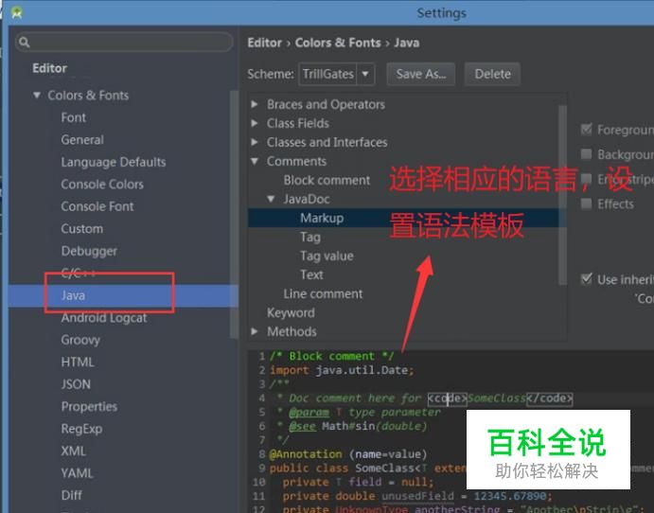This screenshot has width=654, height=513.
Task: Click the Block comment preview line
Action: pyautogui.click(x=331, y=356)
